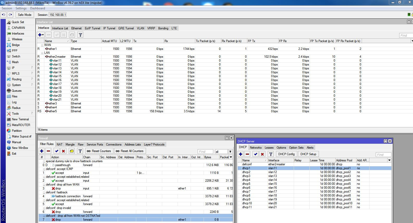The height and width of the screenshot is (223, 413).
Task: Click firewall filter funnel icon
Action: [x=80, y=151]
